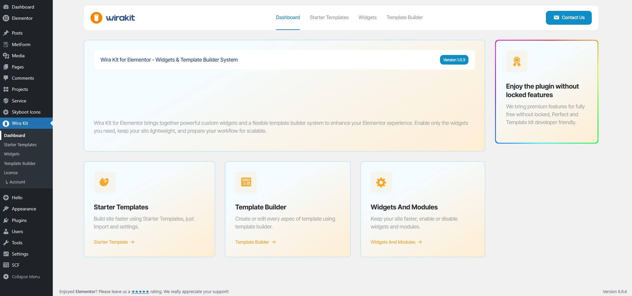Click the wirakit logo icon
632x296 pixels.
96,18
